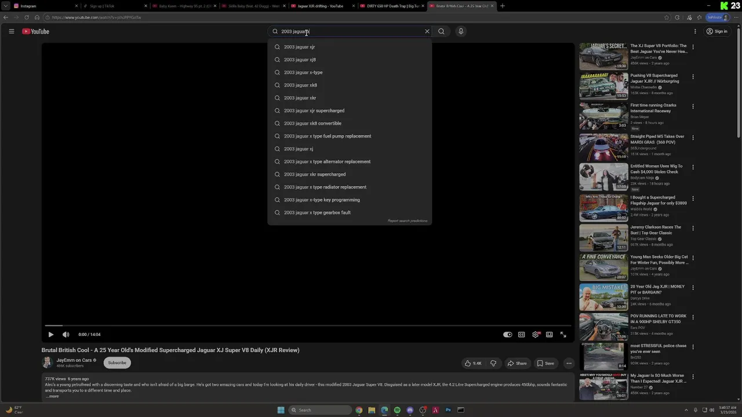Viewport: 742px width, 417px height.
Task: Open more actions menu beside Save
Action: 569,363
